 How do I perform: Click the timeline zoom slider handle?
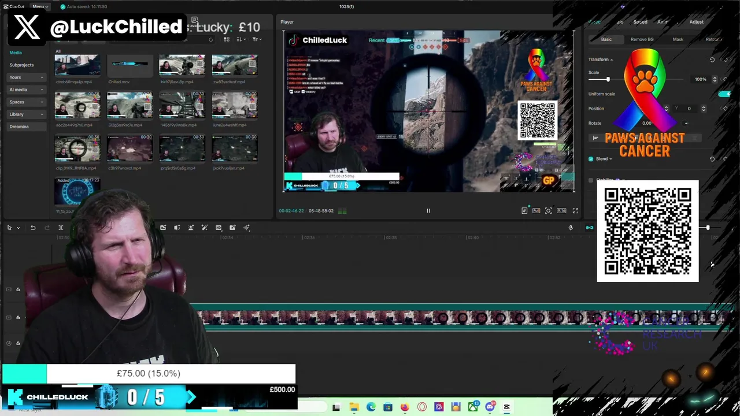[708, 228]
